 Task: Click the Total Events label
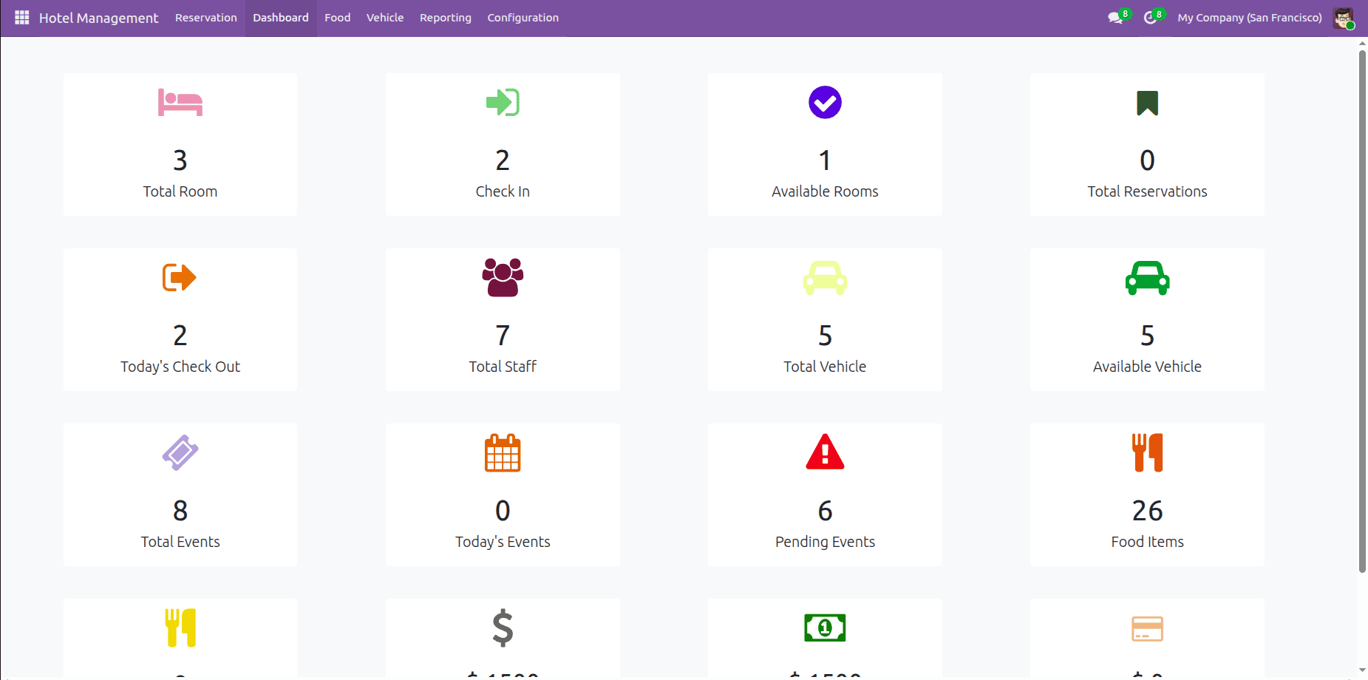click(180, 542)
